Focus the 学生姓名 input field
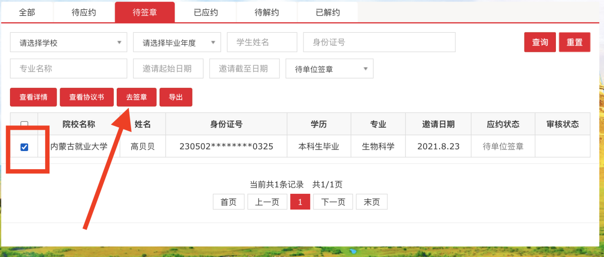This screenshot has width=604, height=257. (262, 42)
